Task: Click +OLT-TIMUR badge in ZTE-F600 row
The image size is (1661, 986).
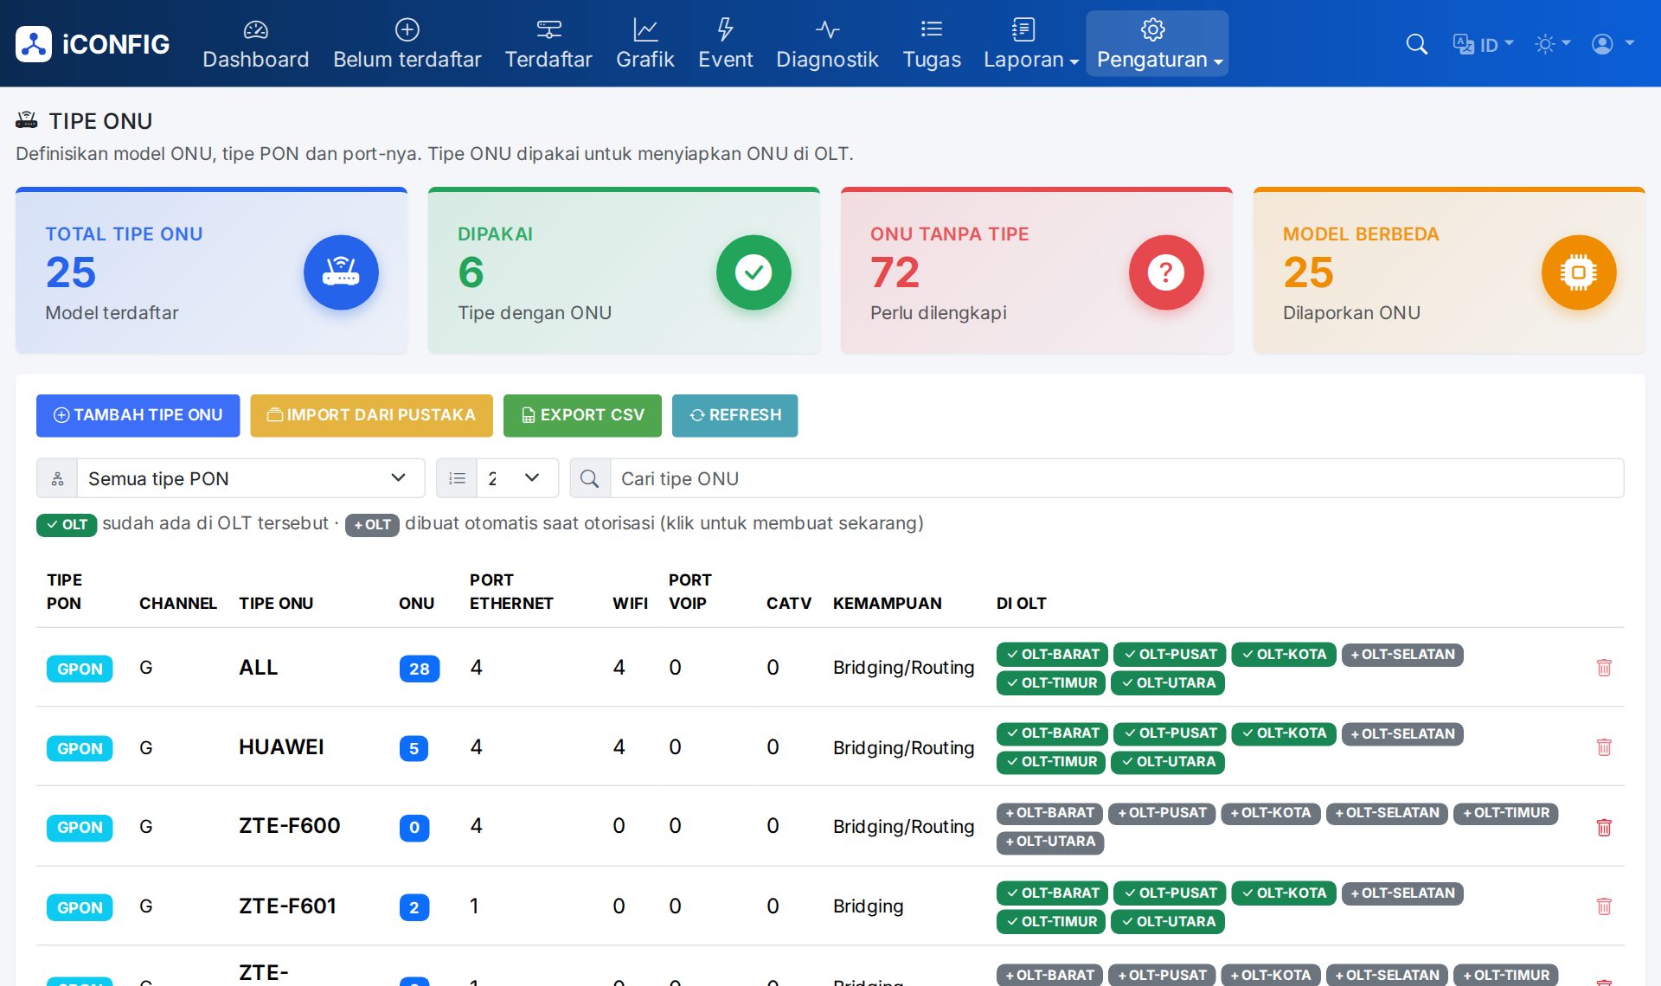Action: (x=1505, y=813)
